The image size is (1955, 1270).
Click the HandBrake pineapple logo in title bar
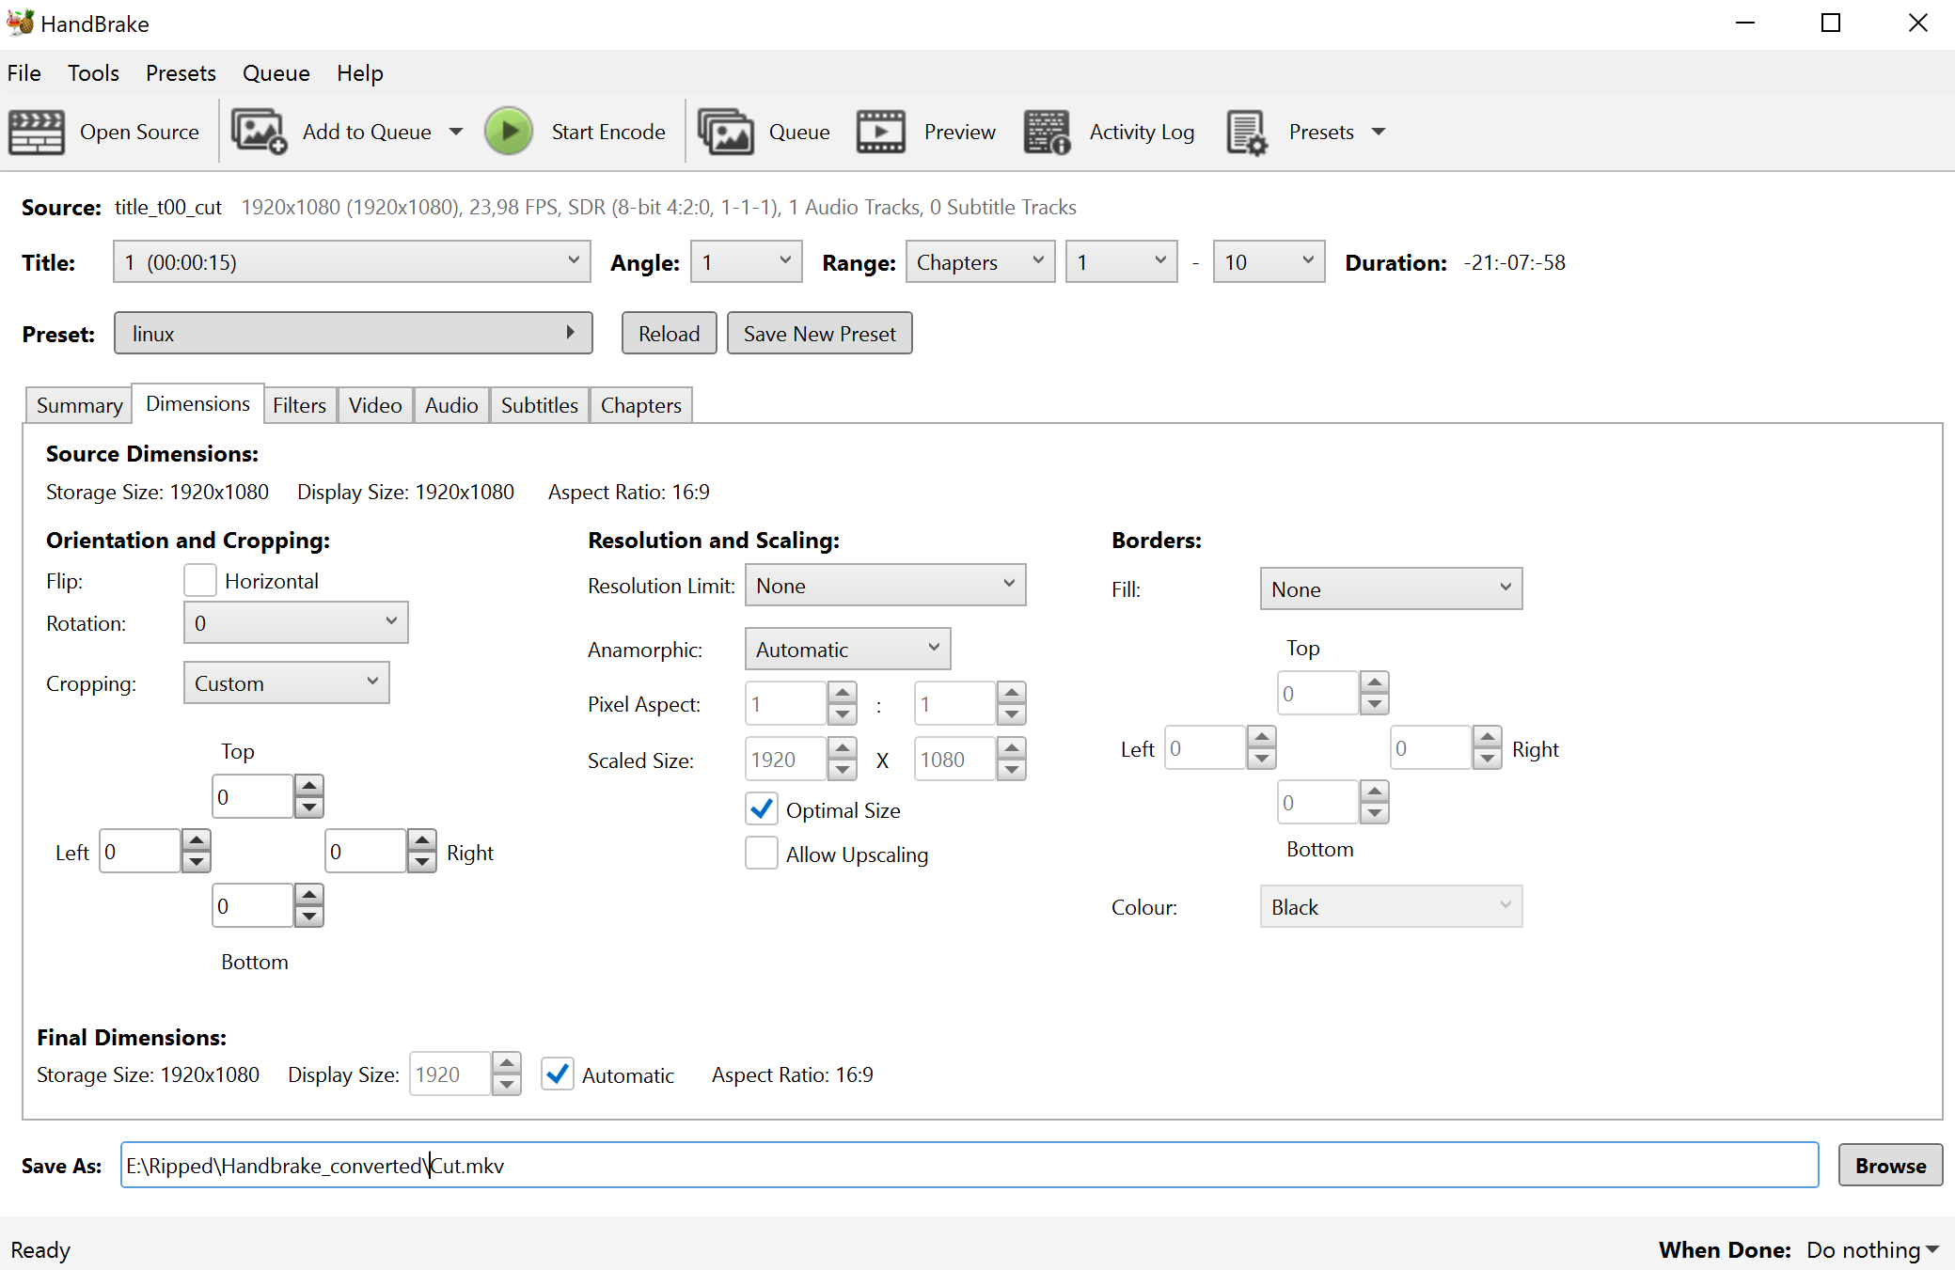20,23
